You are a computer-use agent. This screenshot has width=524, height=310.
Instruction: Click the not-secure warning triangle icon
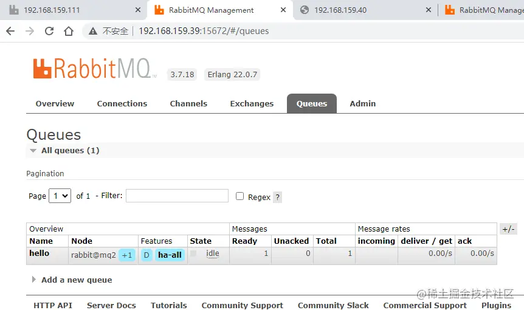pos(92,31)
